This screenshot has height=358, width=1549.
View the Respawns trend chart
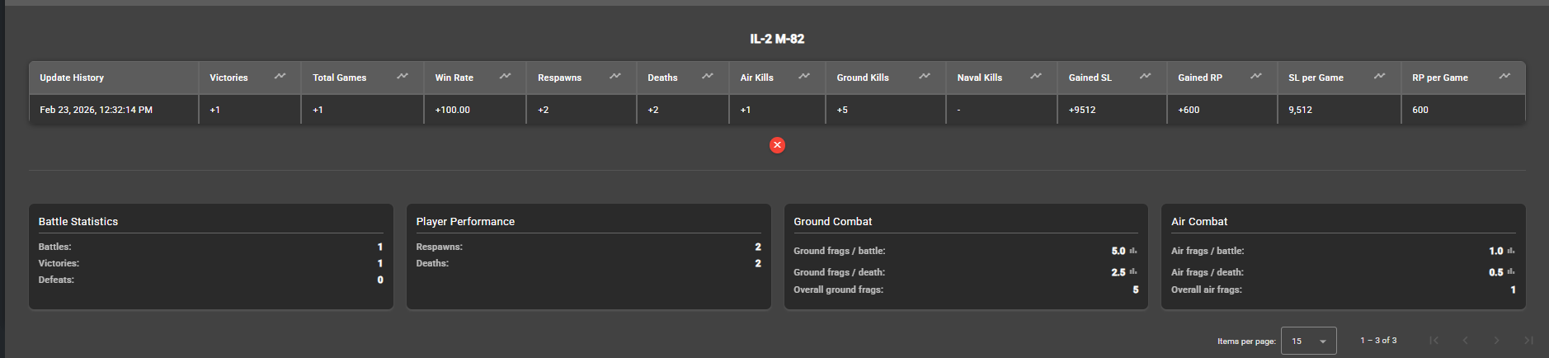click(615, 76)
